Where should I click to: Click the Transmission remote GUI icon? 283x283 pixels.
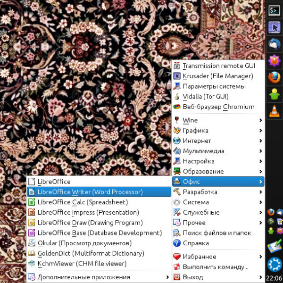click(x=177, y=66)
